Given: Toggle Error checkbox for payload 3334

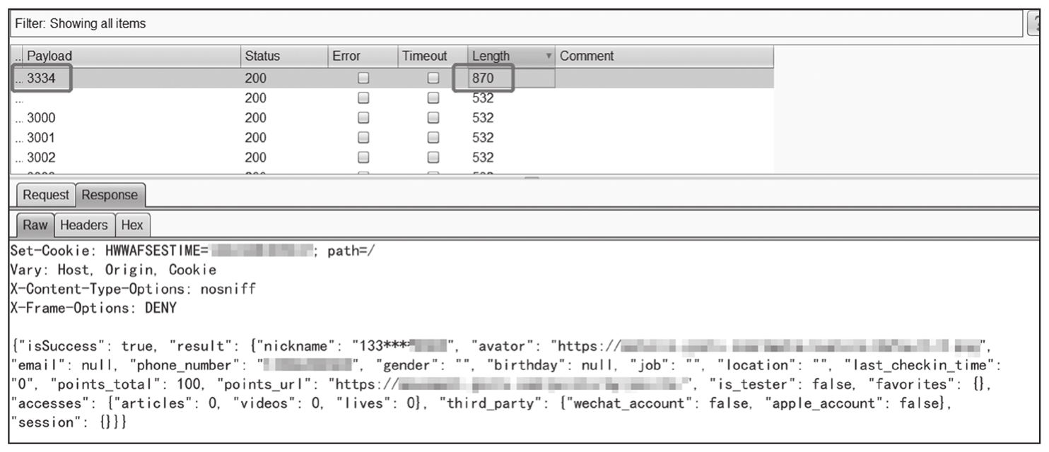Looking at the screenshot, I should (363, 79).
